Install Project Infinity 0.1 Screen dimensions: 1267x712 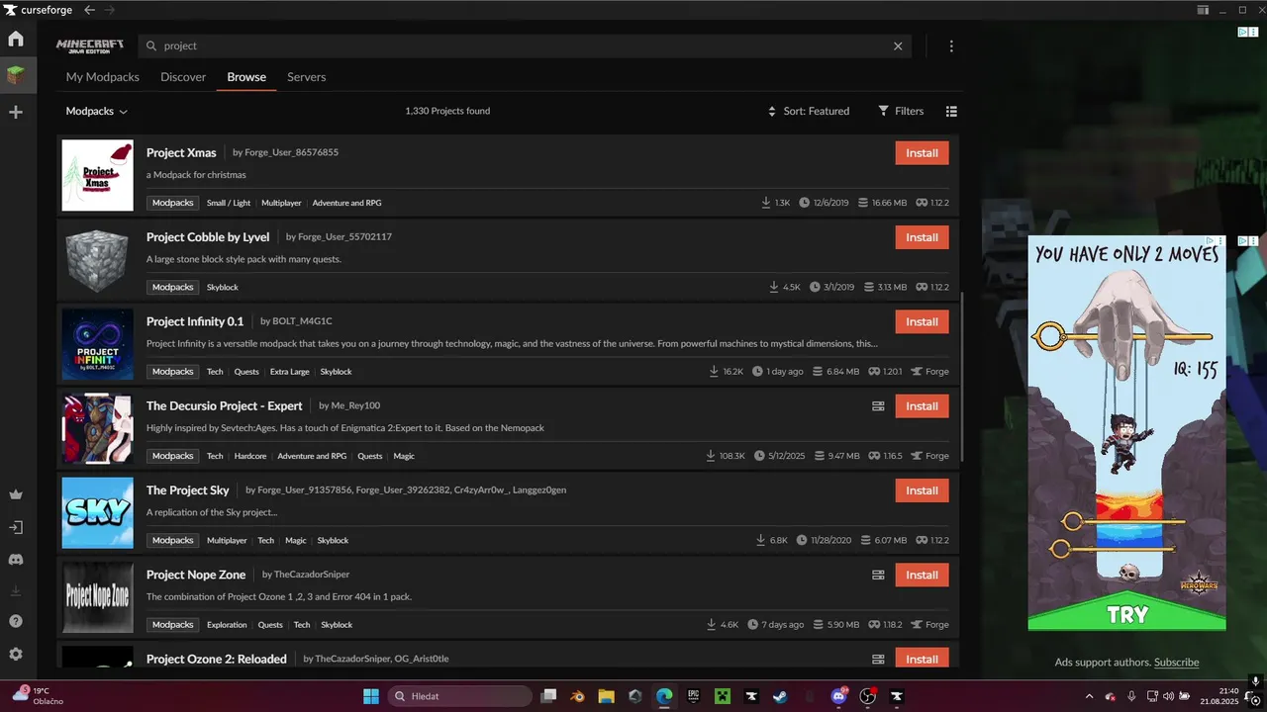(x=923, y=321)
